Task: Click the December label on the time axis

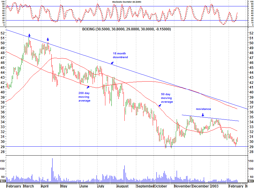Action: pyautogui.click(x=201, y=186)
